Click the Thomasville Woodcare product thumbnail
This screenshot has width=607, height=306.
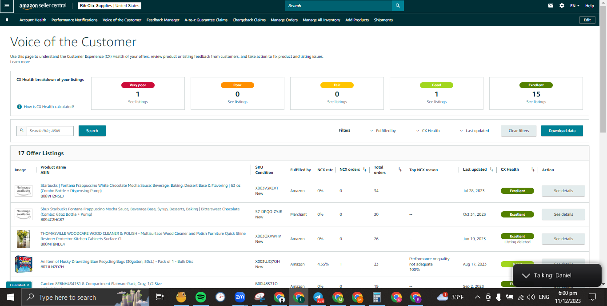23,239
